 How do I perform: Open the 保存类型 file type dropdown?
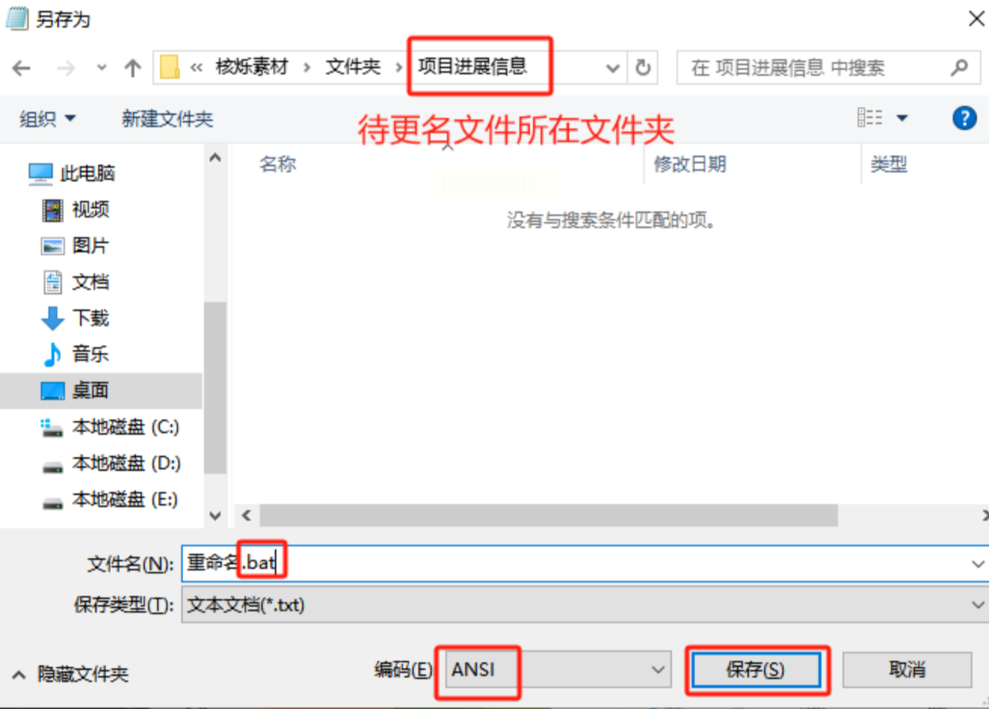coord(585,605)
